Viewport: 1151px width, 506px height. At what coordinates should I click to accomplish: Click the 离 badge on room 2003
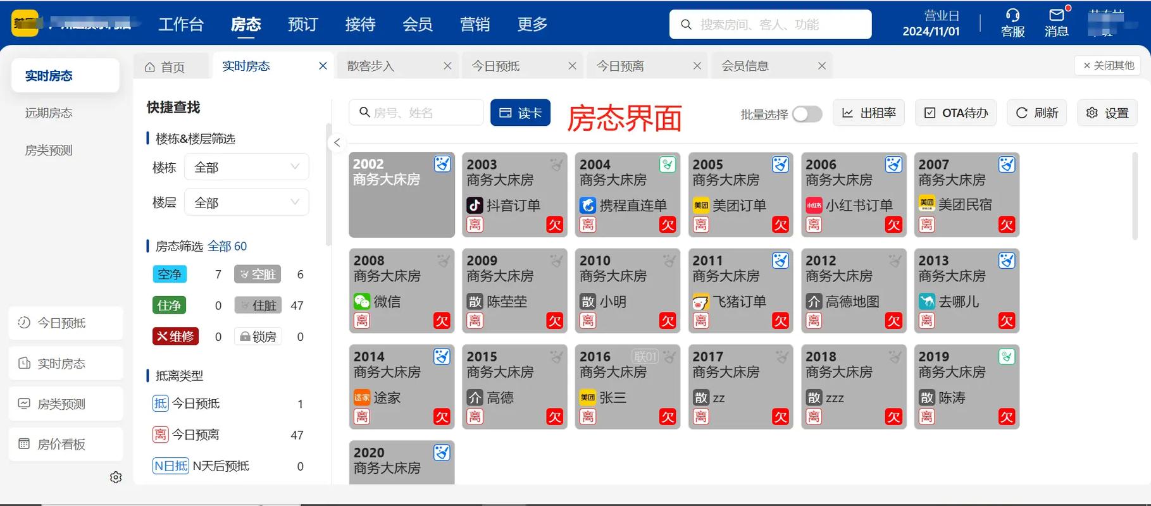475,225
